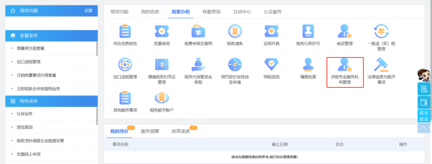Open the 税务行政许可 icon
Screen dimensions: 432x164
(308, 31)
